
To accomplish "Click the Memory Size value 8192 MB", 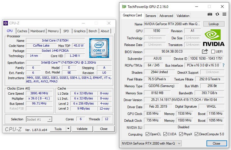I will point(157,93).
